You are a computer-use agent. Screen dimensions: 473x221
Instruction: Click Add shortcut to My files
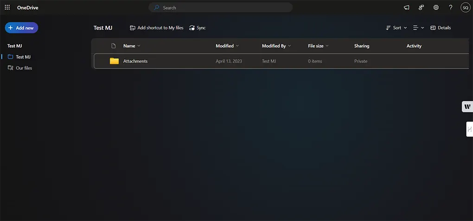point(157,28)
